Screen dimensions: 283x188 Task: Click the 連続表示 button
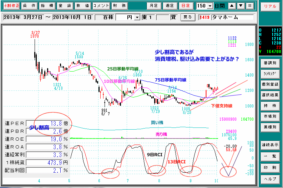pos(270,145)
